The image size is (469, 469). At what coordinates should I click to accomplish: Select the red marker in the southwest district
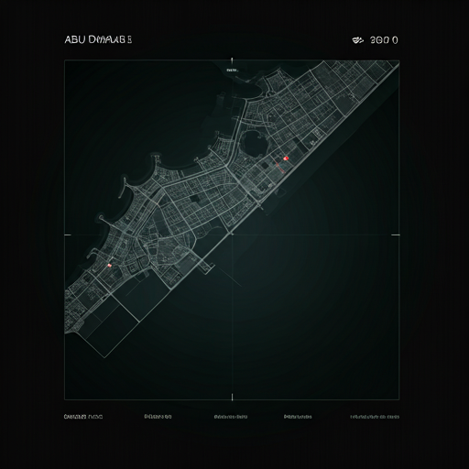110,266
